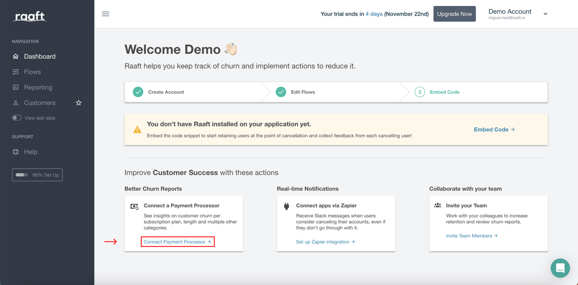Click the Better Churn Reports label
This screenshot has width=578, height=285.
click(153, 189)
